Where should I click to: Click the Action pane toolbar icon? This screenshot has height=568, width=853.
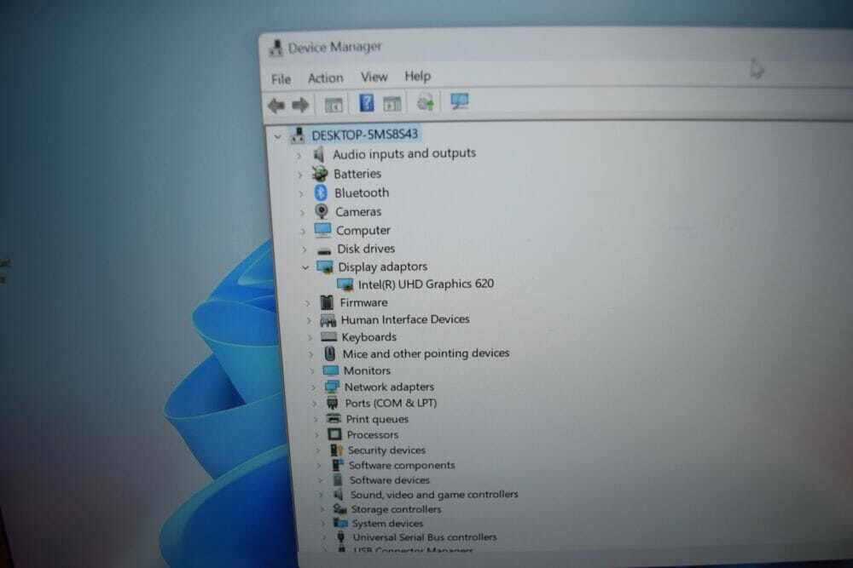(x=392, y=103)
